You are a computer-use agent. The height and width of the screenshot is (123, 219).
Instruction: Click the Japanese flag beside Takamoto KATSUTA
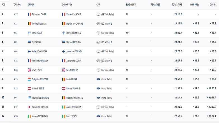pyautogui.click(x=29, y=107)
